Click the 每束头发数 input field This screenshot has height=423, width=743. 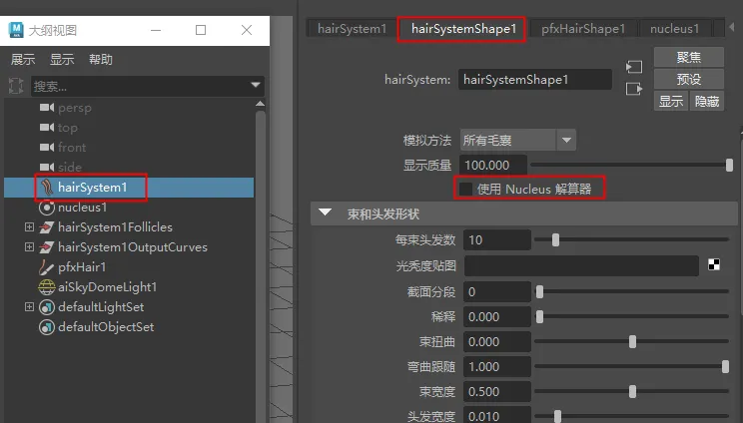(496, 239)
